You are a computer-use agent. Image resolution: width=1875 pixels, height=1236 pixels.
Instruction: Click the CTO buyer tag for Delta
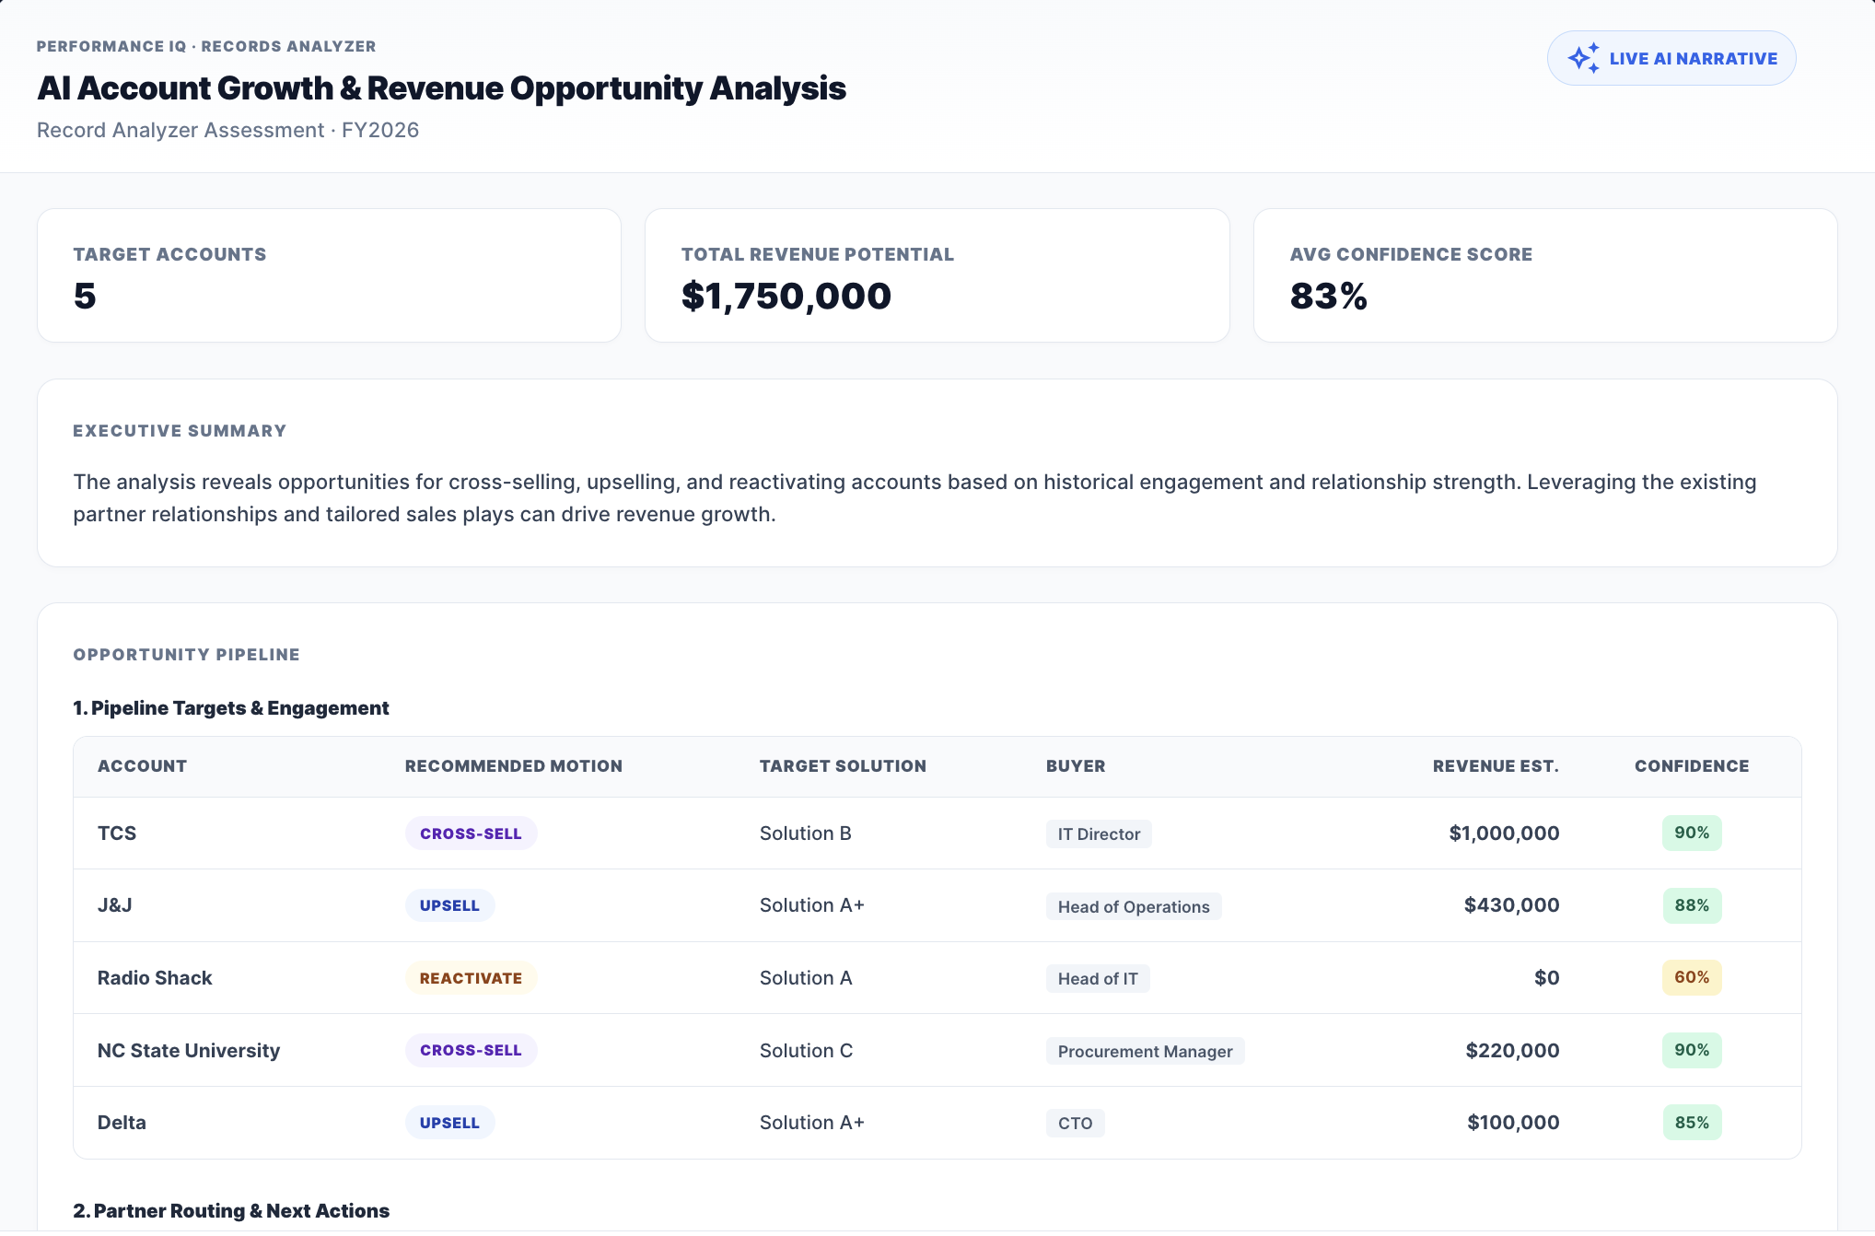click(1075, 1123)
